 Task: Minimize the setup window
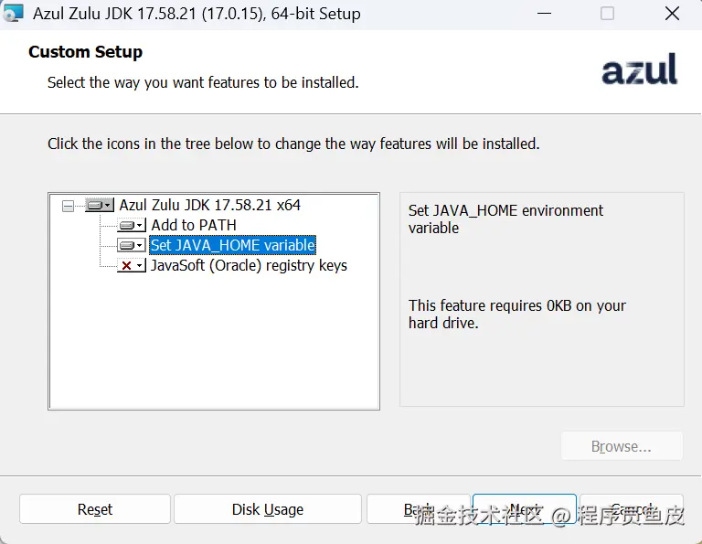click(x=544, y=14)
